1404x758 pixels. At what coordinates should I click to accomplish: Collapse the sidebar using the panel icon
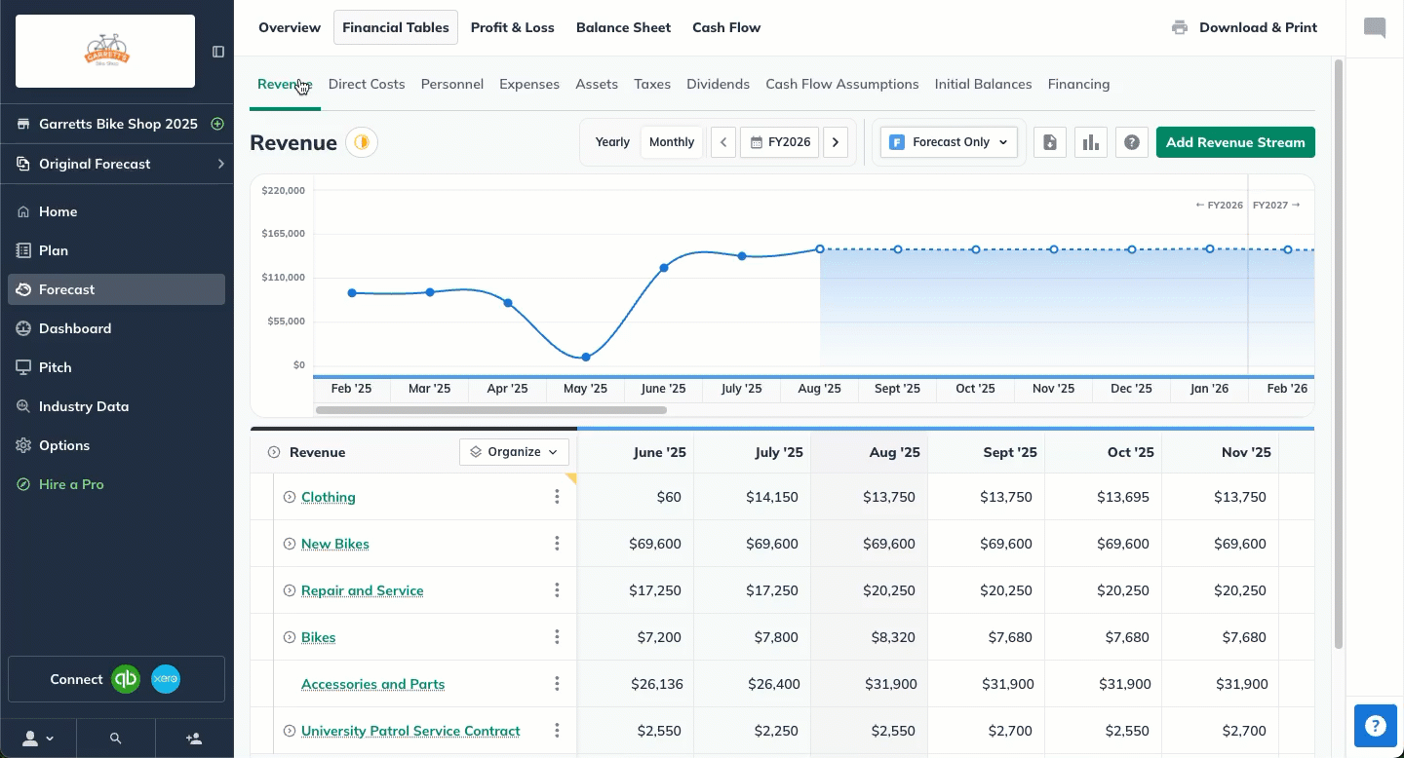218,52
